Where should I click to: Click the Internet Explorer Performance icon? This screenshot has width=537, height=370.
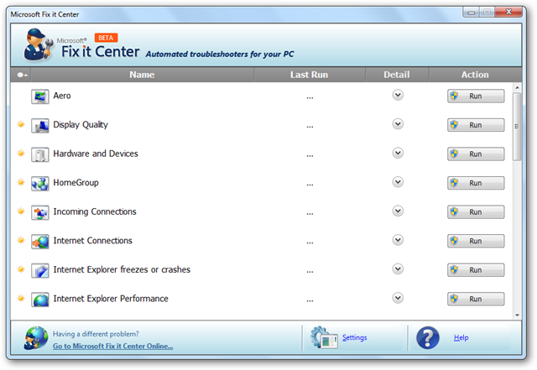point(40,300)
